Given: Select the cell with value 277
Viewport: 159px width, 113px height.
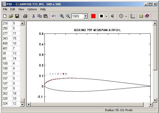Looking at the screenshot, I should pyautogui.click(x=7, y=33).
